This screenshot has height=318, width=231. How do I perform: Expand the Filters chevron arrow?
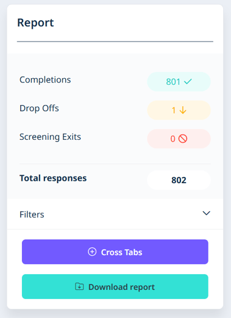(207, 213)
